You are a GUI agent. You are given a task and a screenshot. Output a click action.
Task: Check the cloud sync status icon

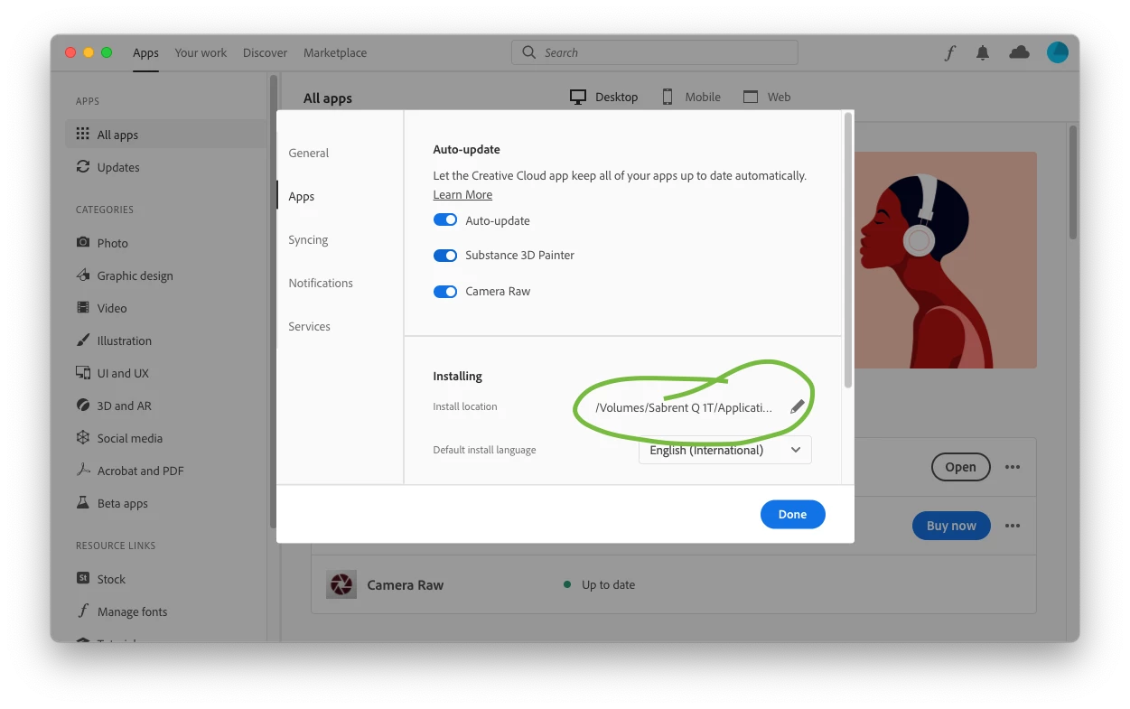tap(1019, 52)
